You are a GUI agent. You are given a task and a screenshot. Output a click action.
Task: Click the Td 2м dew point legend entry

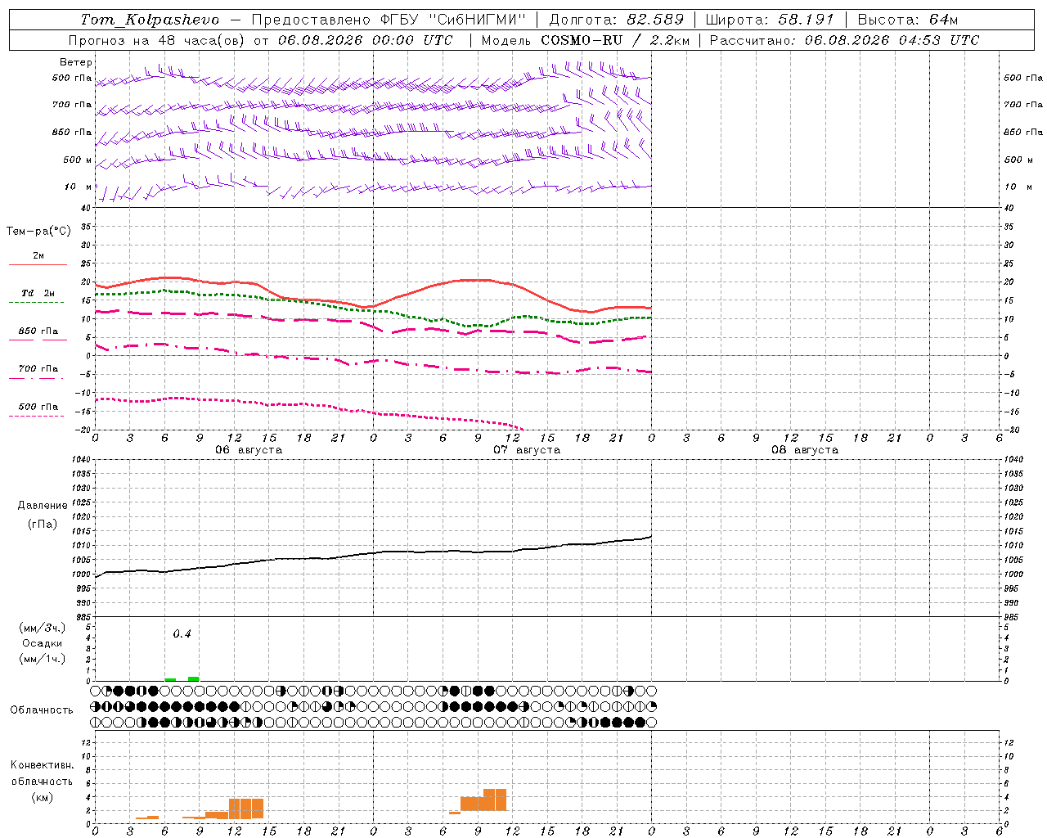click(x=38, y=293)
